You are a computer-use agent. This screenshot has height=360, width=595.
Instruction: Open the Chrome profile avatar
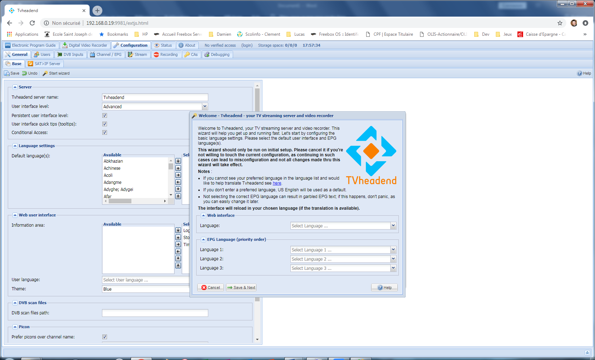(x=574, y=23)
